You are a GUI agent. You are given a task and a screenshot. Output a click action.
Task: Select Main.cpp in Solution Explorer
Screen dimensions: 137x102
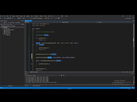tap(8, 35)
